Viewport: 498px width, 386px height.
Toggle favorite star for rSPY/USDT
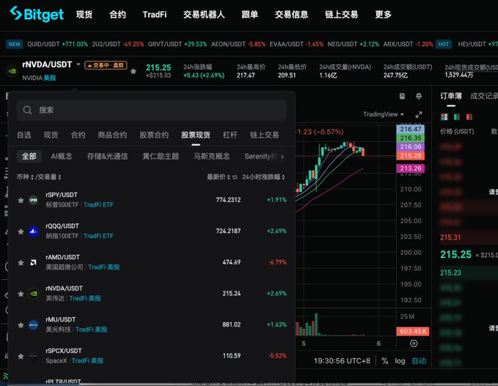point(21,200)
